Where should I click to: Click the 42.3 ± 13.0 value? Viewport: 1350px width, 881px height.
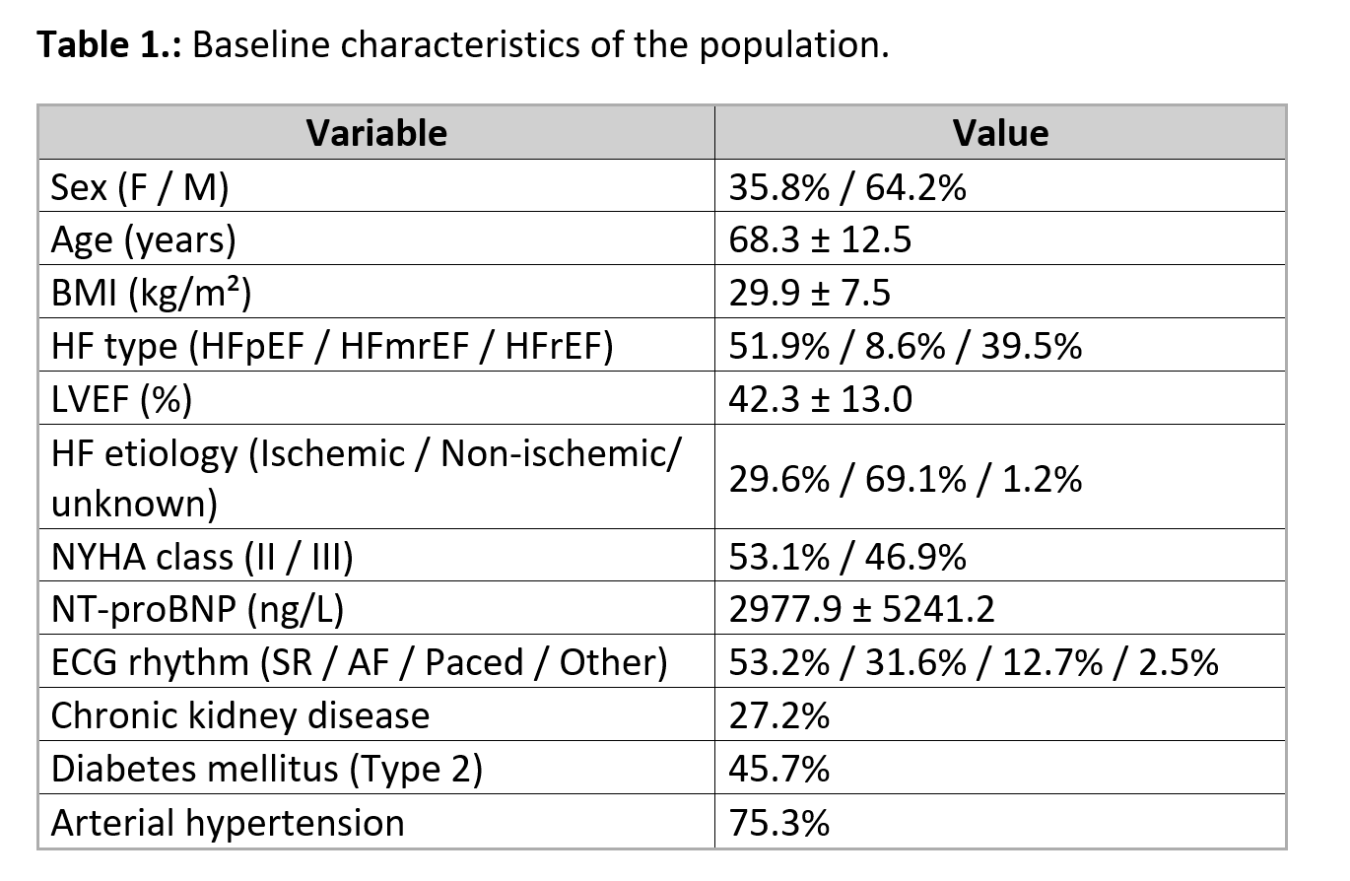(x=820, y=399)
